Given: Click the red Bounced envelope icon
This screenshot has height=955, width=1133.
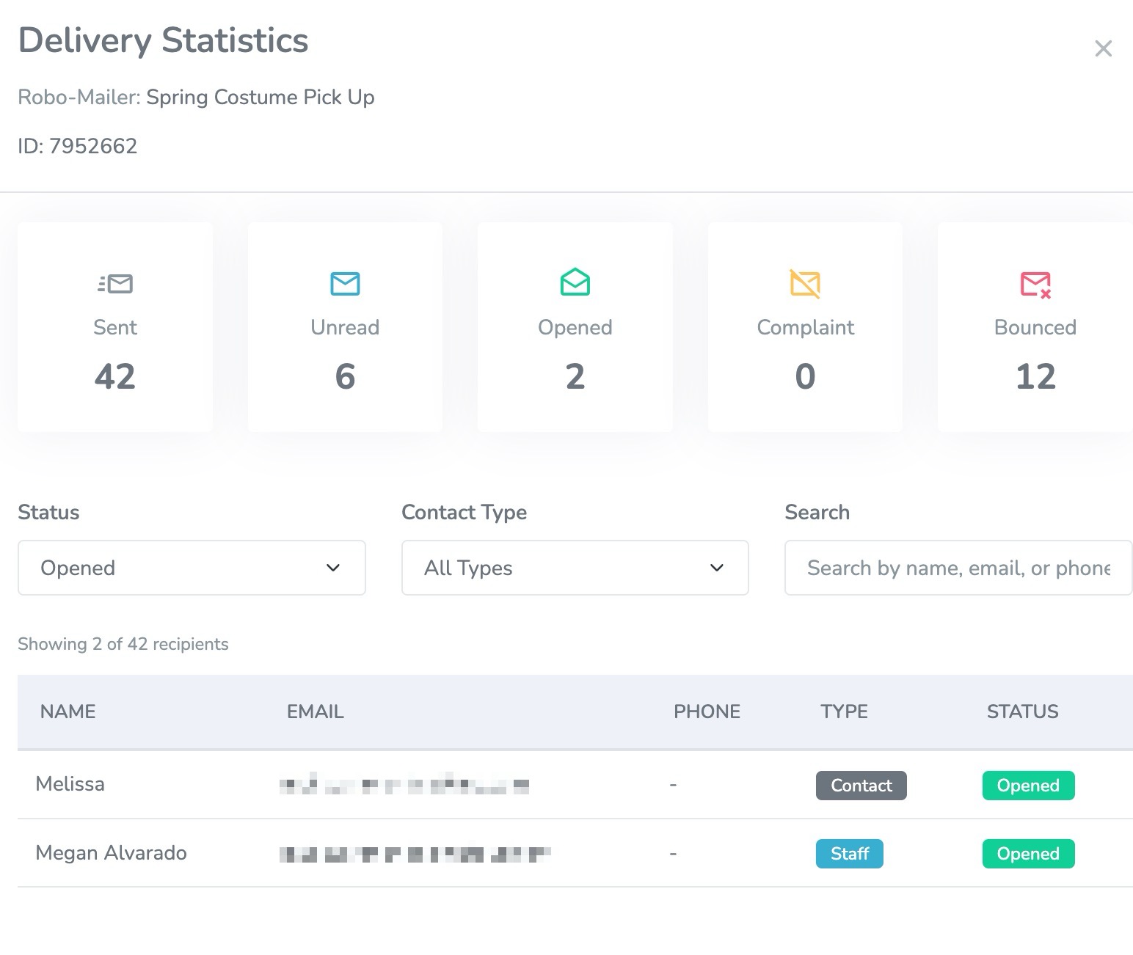Looking at the screenshot, I should click(1035, 284).
